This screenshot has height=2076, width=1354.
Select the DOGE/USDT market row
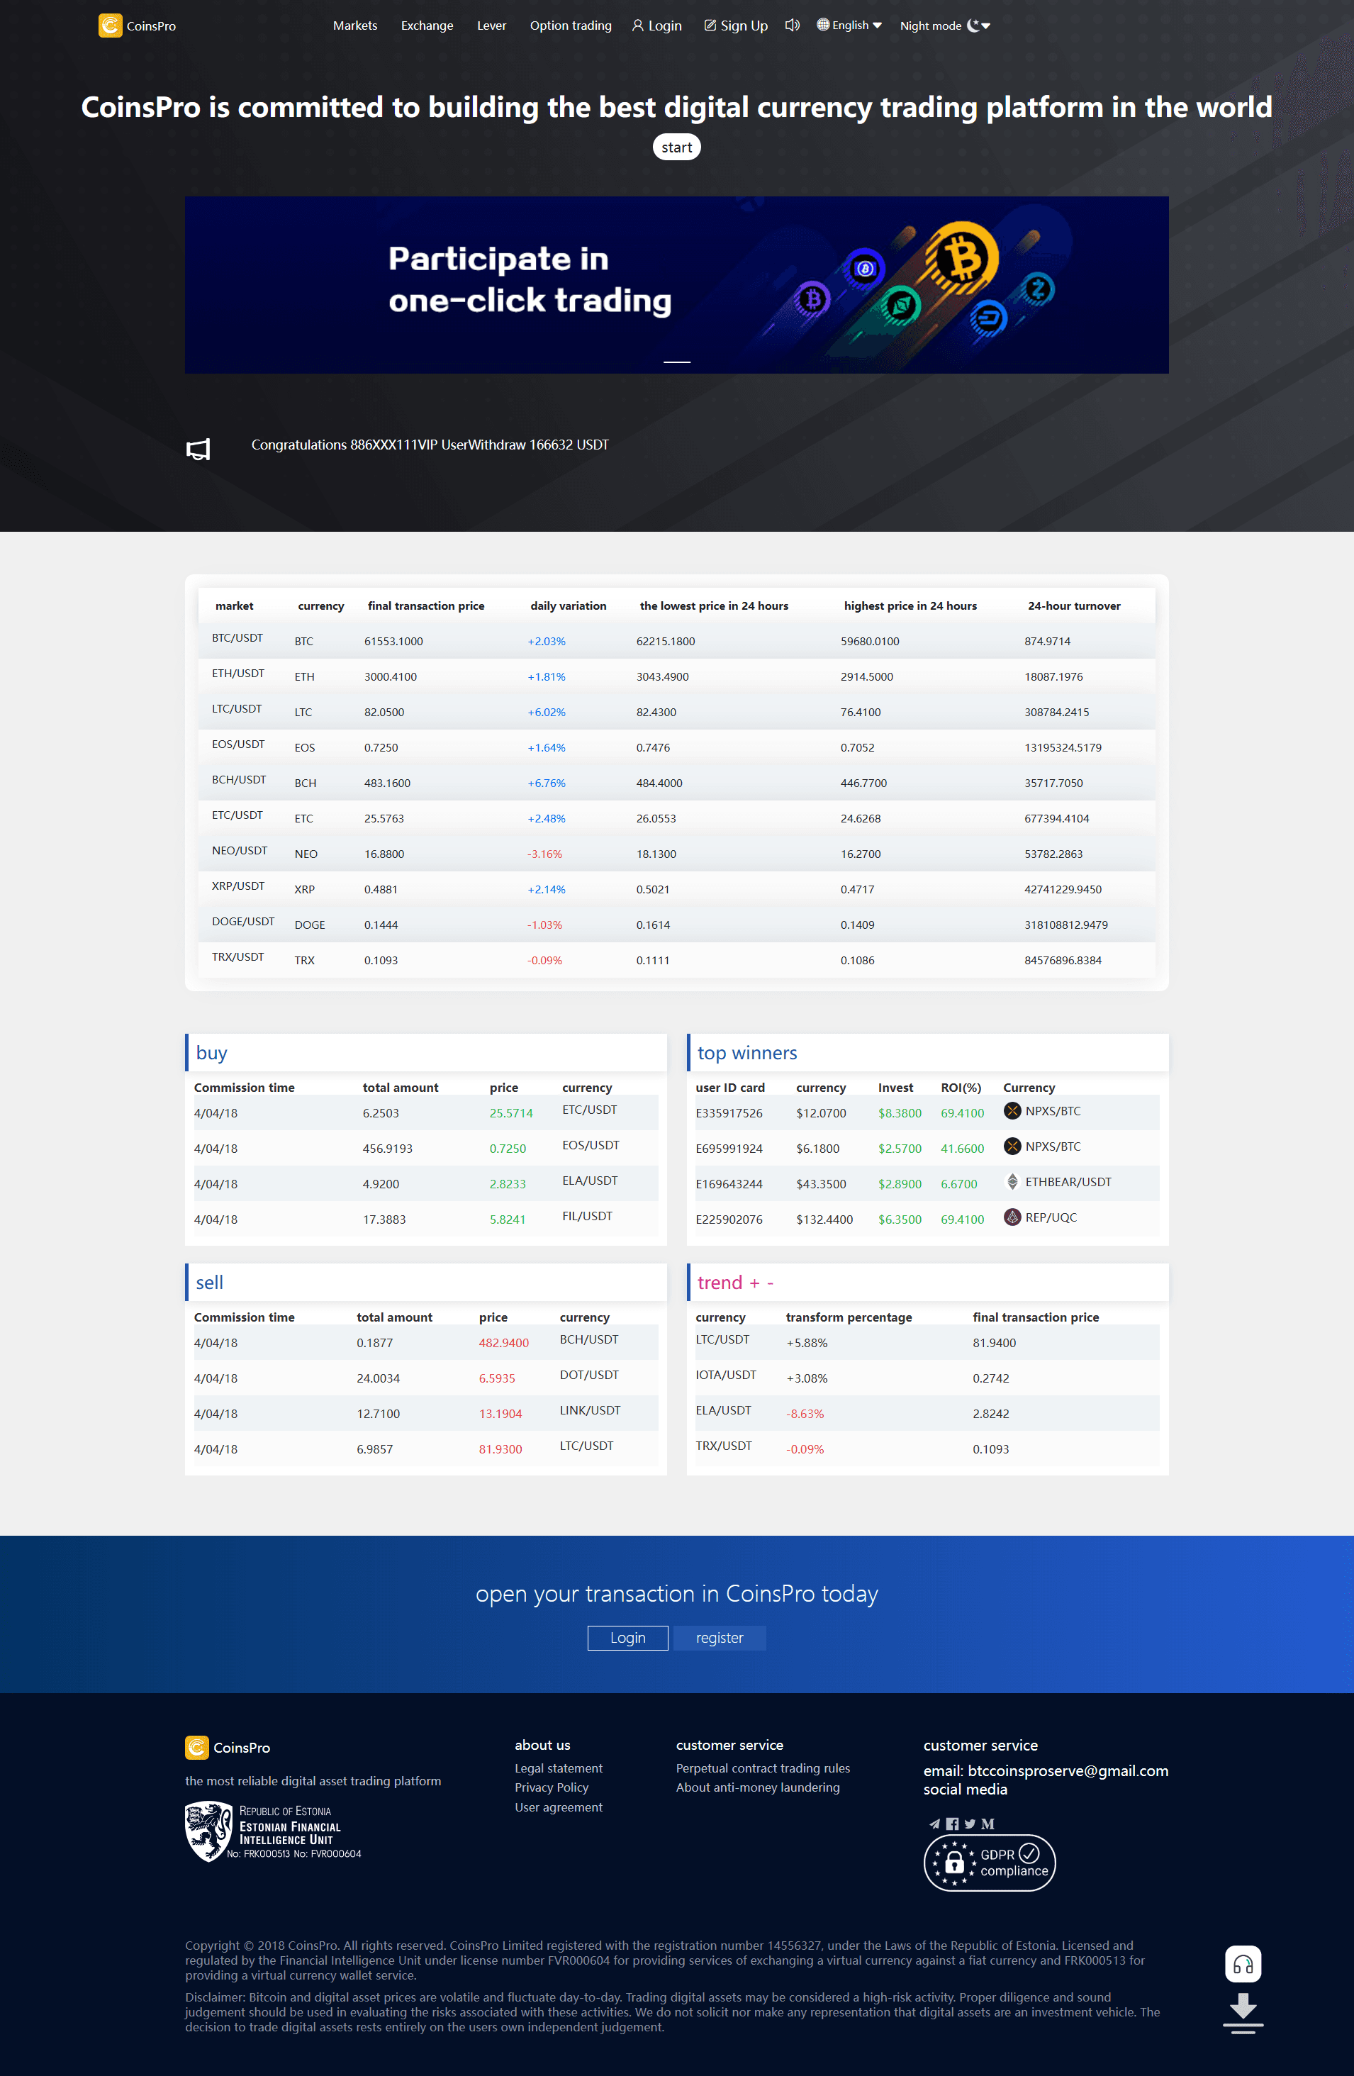pos(676,925)
